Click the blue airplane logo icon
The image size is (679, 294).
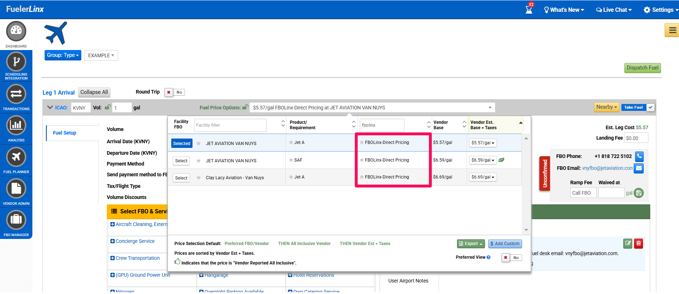click(56, 33)
